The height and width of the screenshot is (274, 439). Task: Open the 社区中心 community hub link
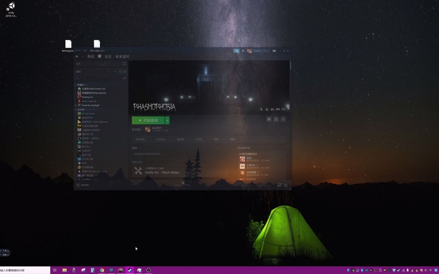(161, 139)
